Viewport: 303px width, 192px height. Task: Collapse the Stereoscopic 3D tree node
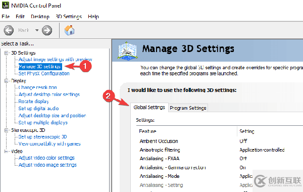(x=7, y=130)
